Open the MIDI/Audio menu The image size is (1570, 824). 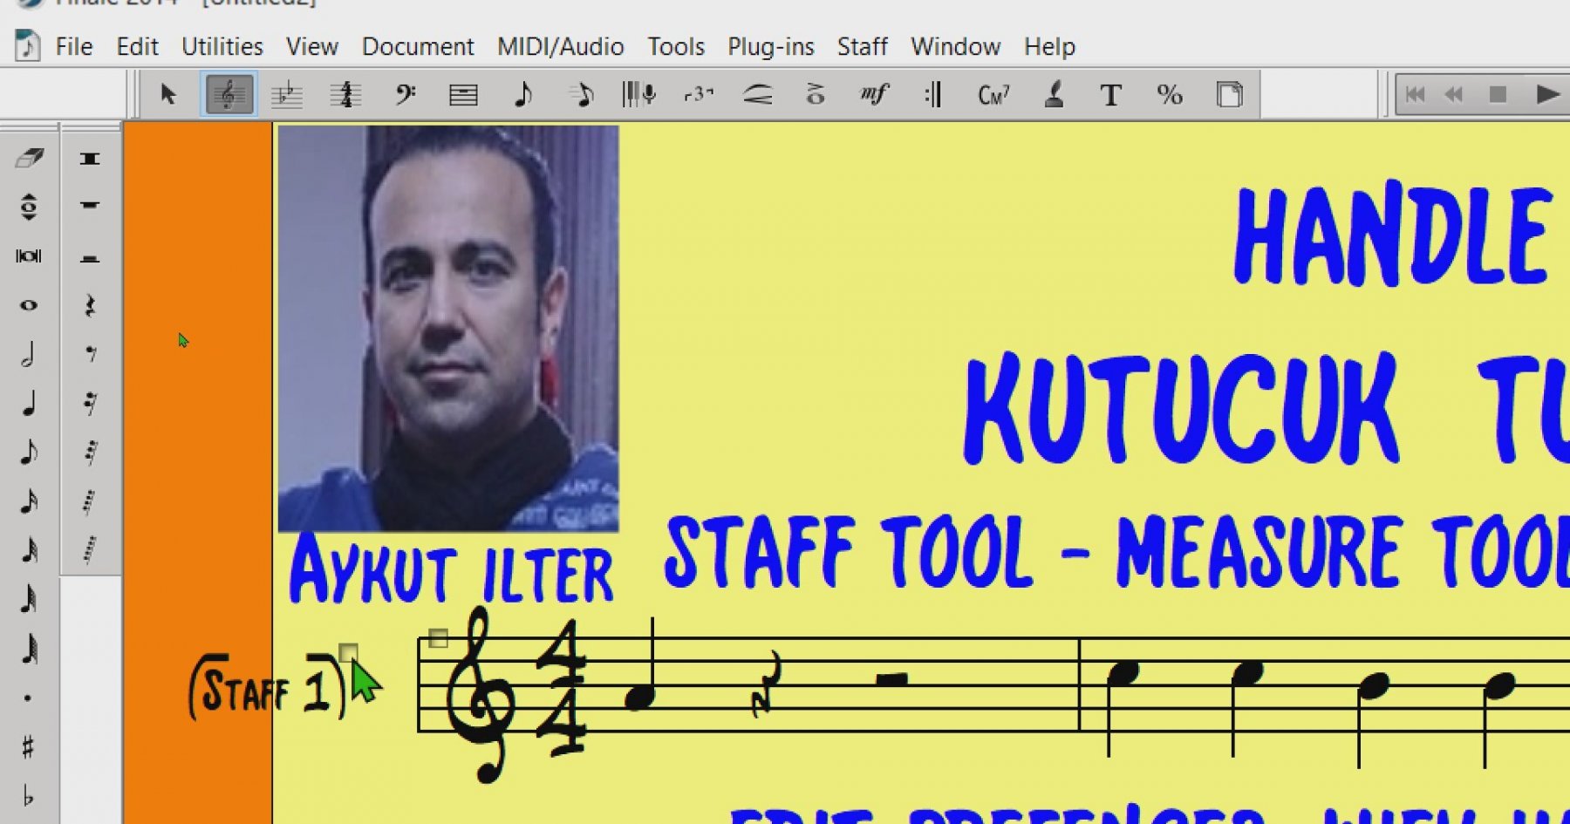click(x=560, y=46)
